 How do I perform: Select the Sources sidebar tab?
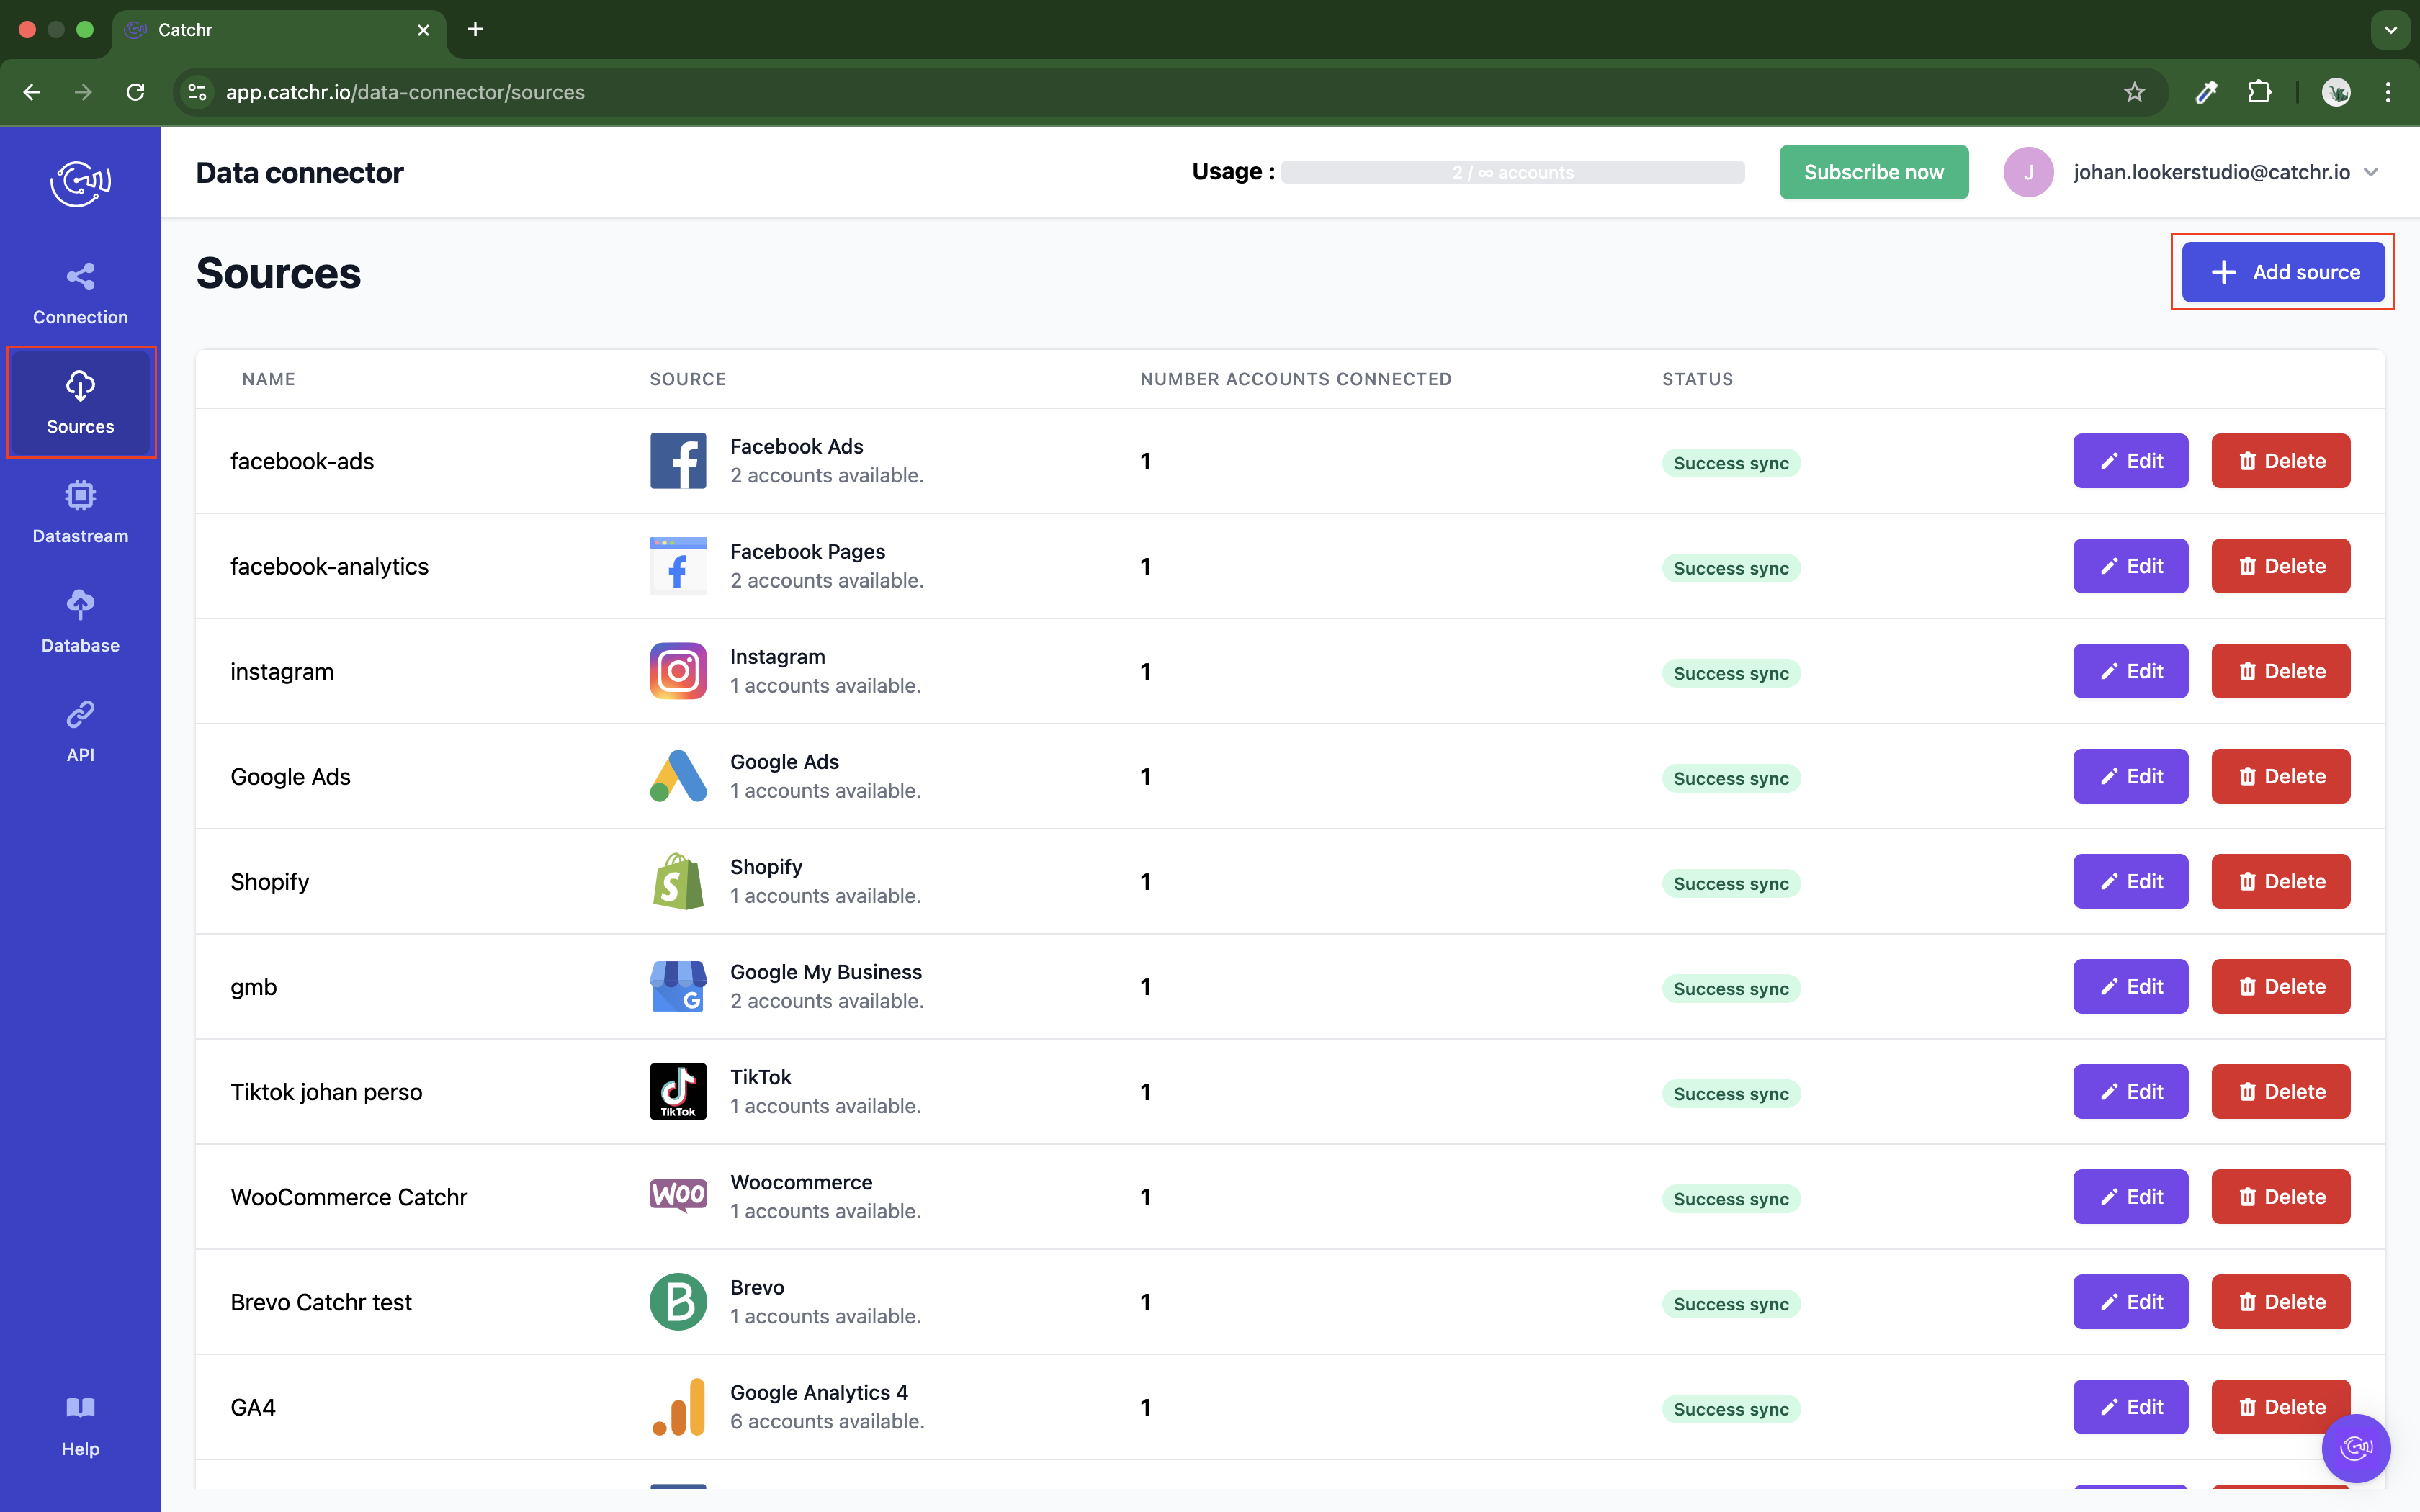coord(80,403)
